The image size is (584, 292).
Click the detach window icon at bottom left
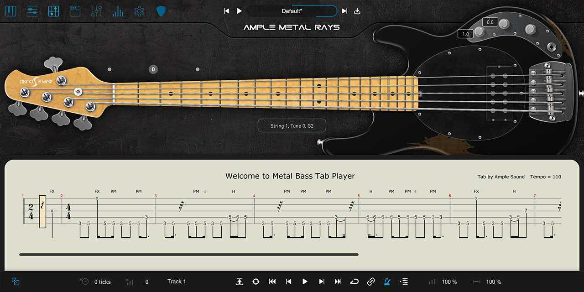point(16,282)
